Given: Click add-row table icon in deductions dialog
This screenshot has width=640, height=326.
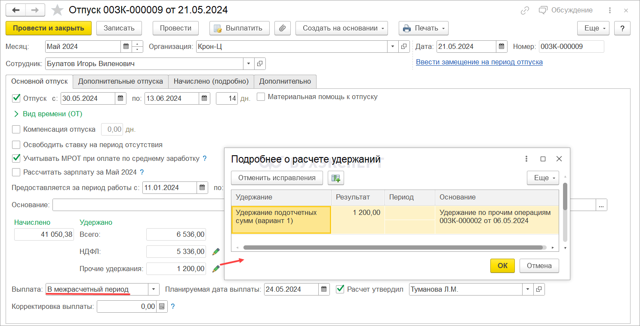Looking at the screenshot, I should tap(335, 178).
